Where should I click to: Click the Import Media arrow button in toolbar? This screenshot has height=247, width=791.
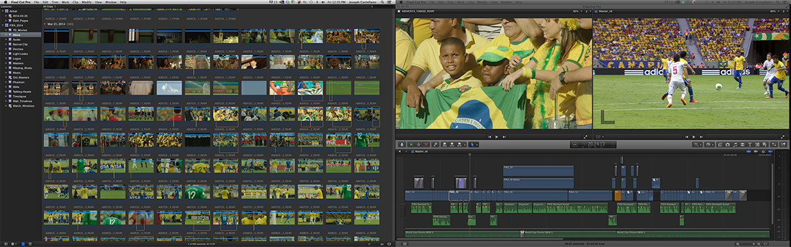[402, 144]
